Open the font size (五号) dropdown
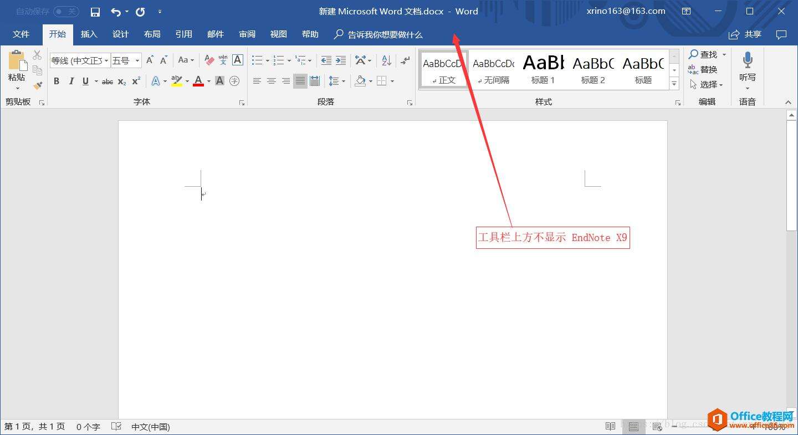This screenshot has height=435, width=798. (x=137, y=60)
